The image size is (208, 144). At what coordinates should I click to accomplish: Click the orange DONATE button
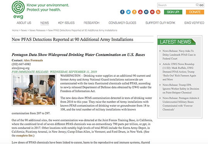tap(195, 12)
